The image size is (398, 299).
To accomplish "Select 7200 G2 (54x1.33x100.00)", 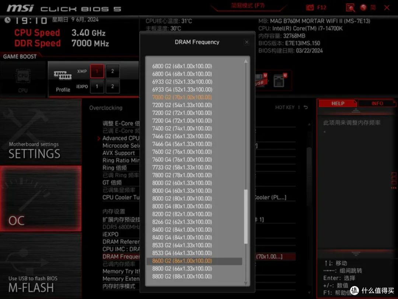I will tap(182, 105).
